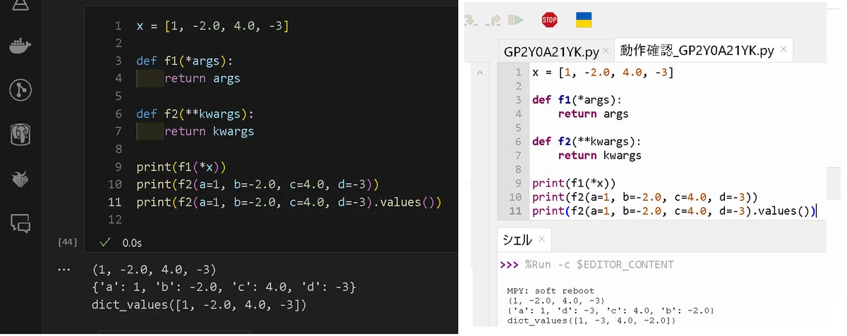Click VS Code dict output {'a': 1, 'b': -2.0...}
Screen dimensions: 847x336
point(224,287)
